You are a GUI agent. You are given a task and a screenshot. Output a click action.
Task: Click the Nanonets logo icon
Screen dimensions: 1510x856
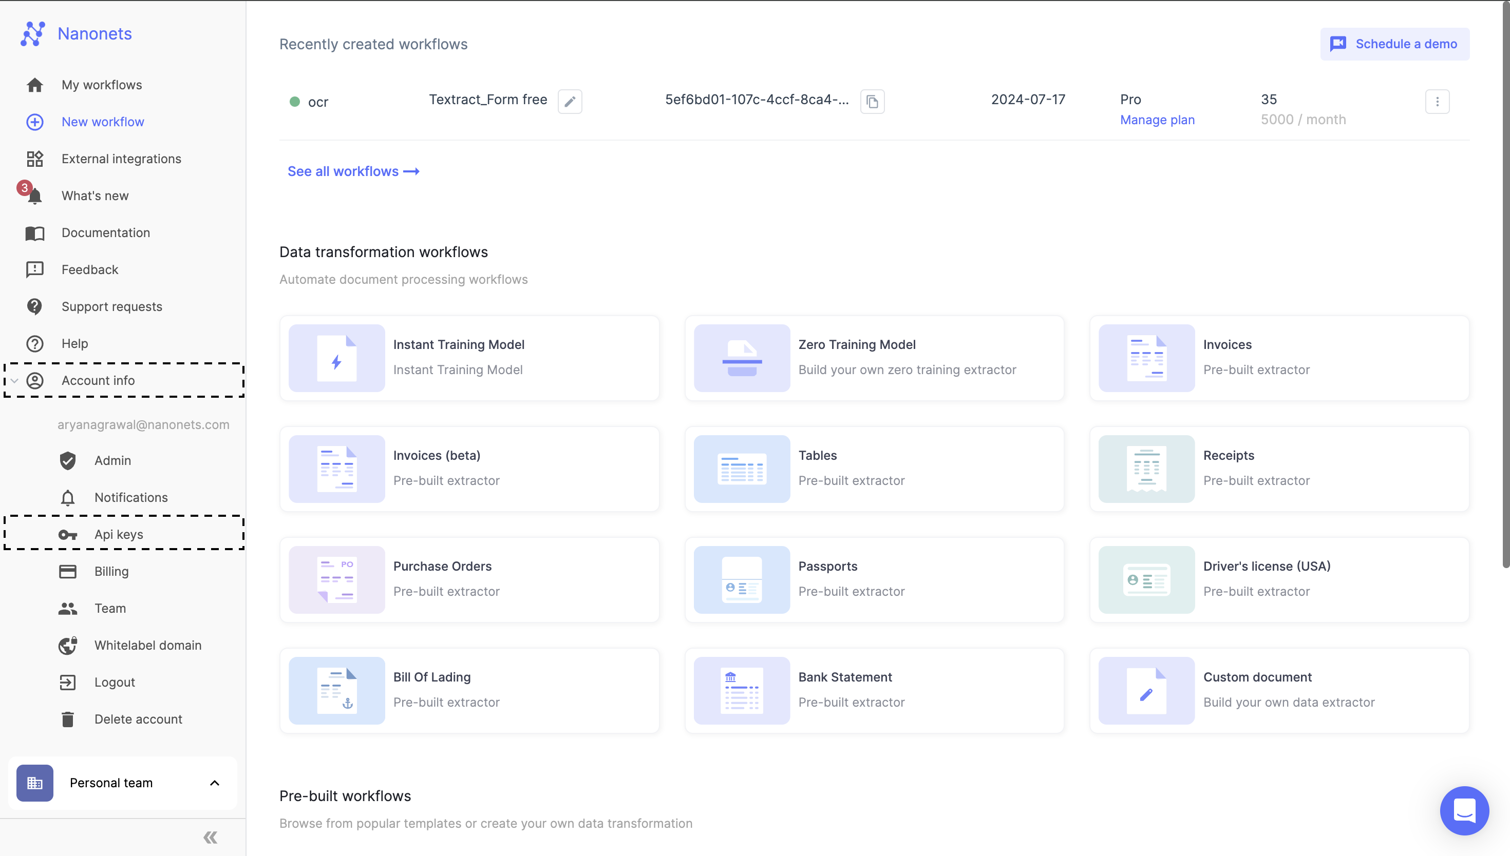[x=33, y=33]
